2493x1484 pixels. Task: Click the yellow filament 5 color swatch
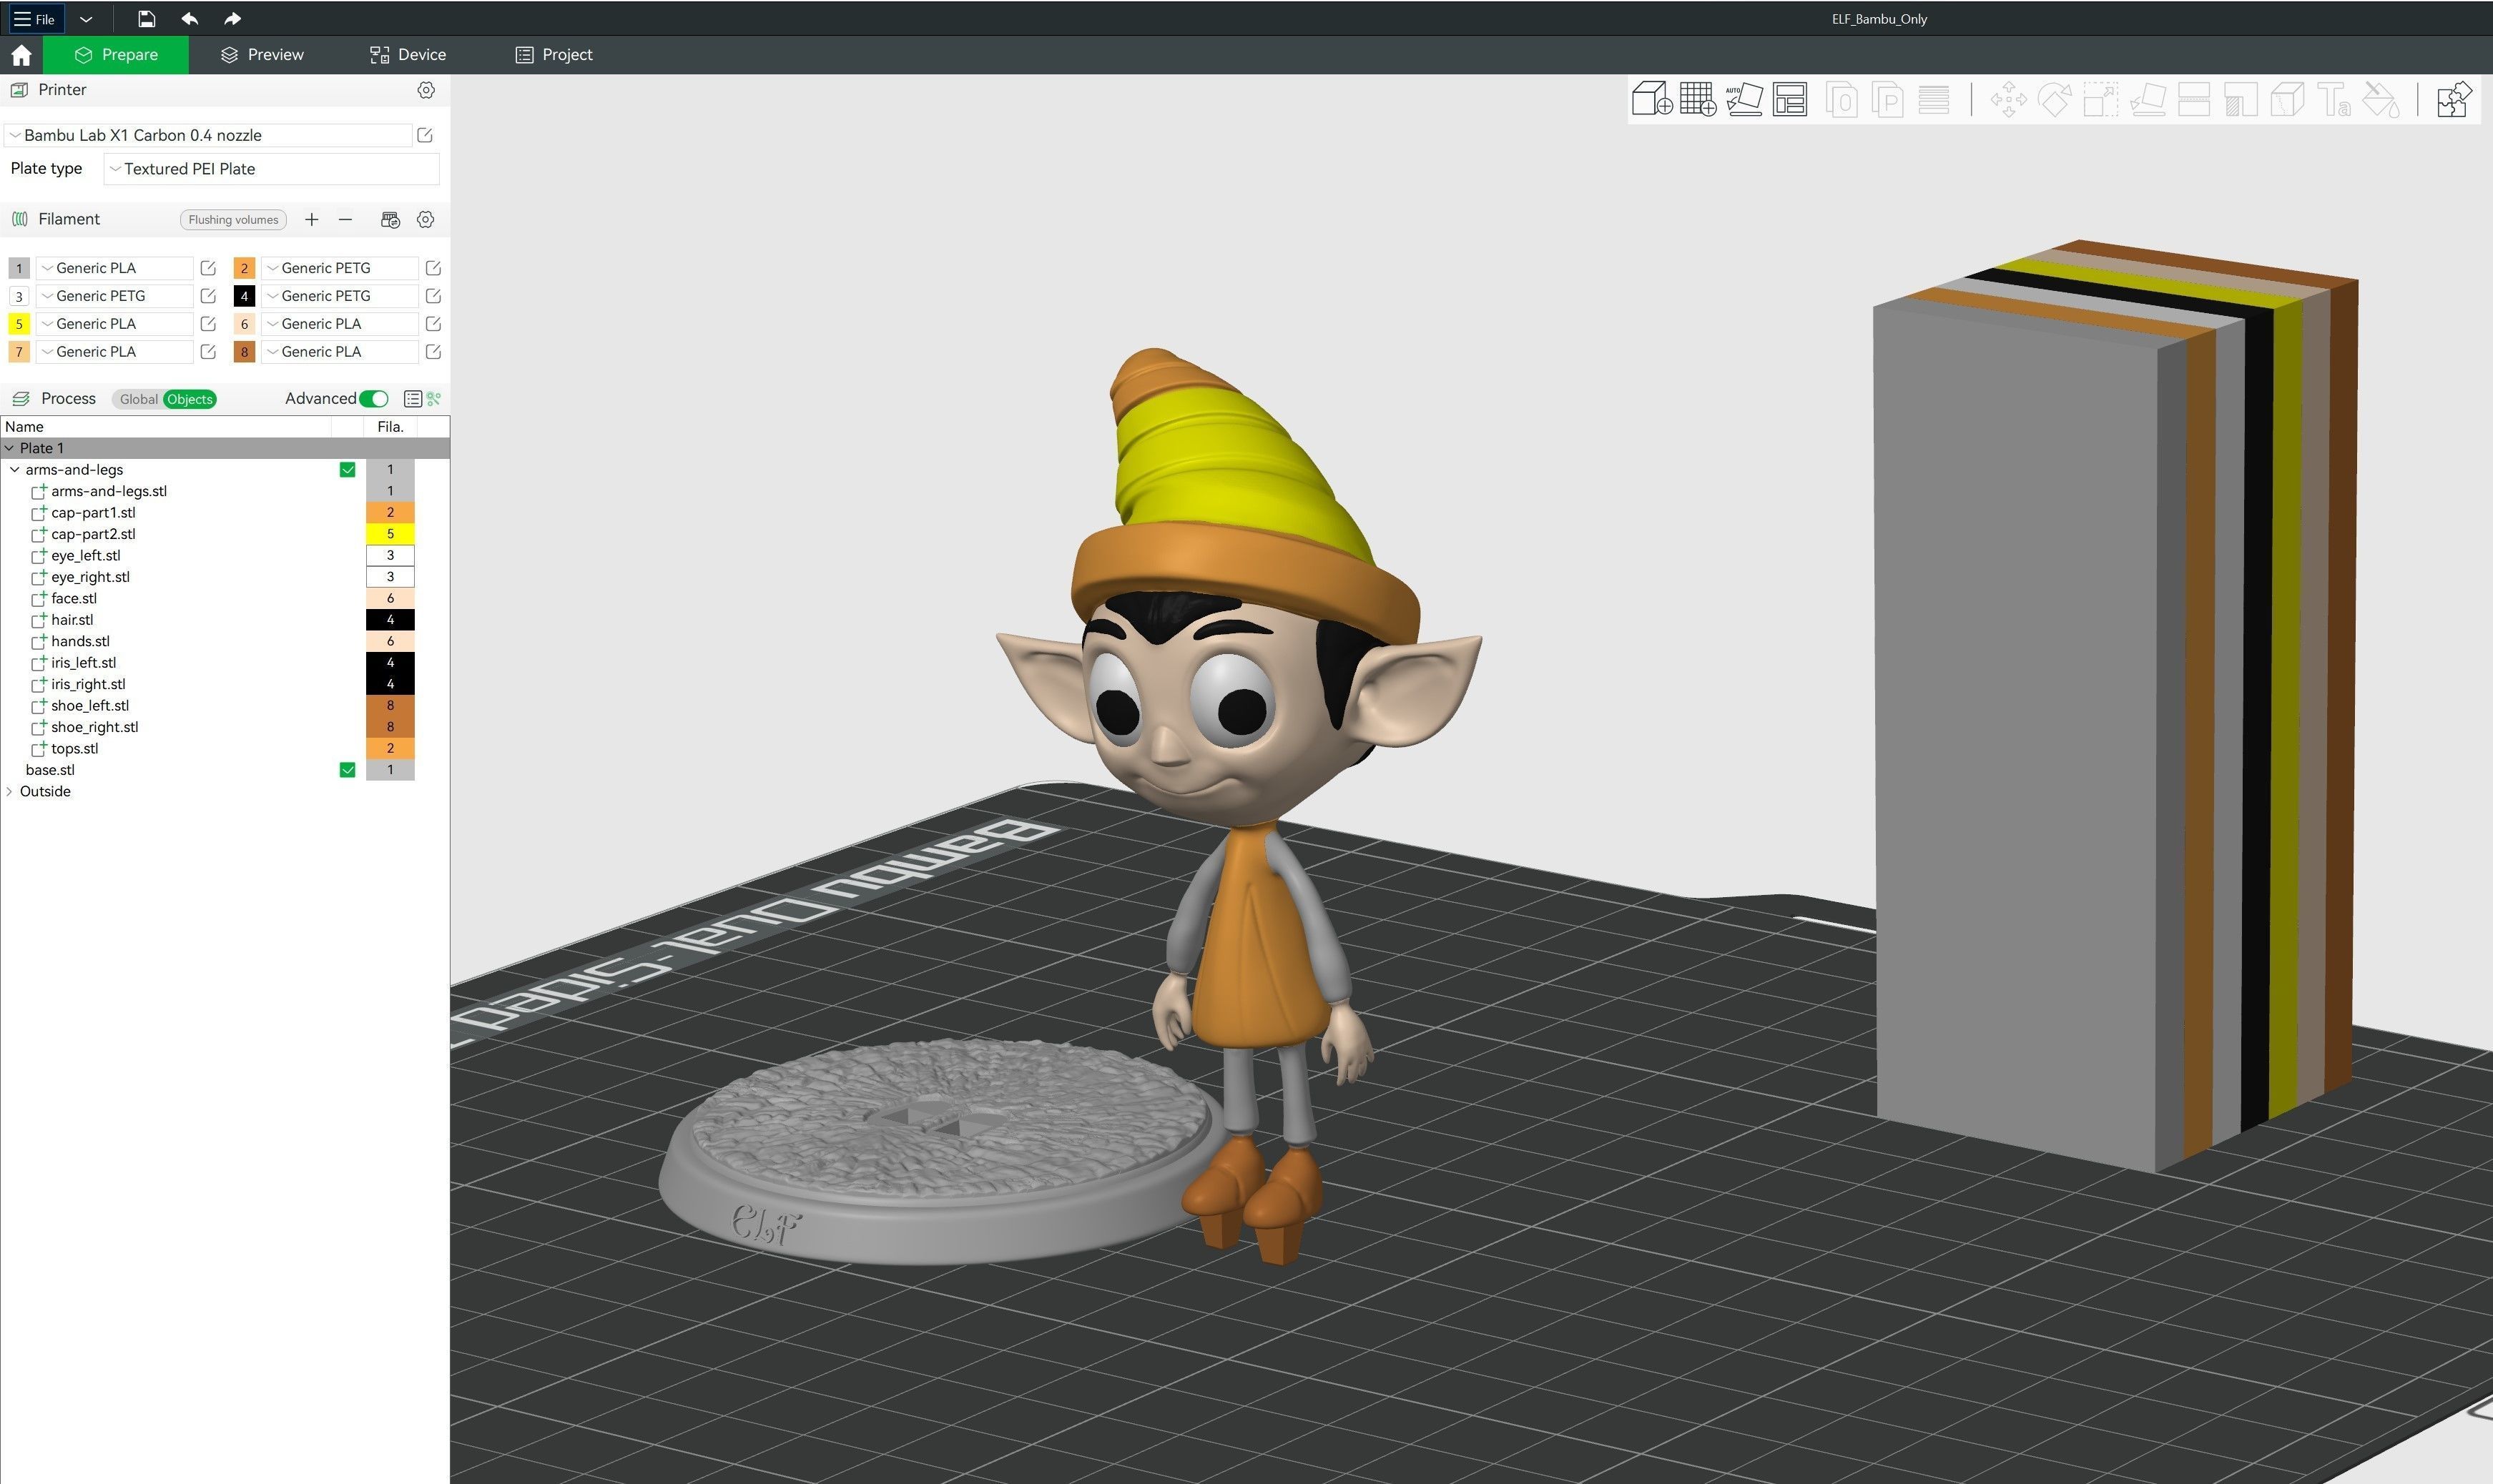(18, 323)
